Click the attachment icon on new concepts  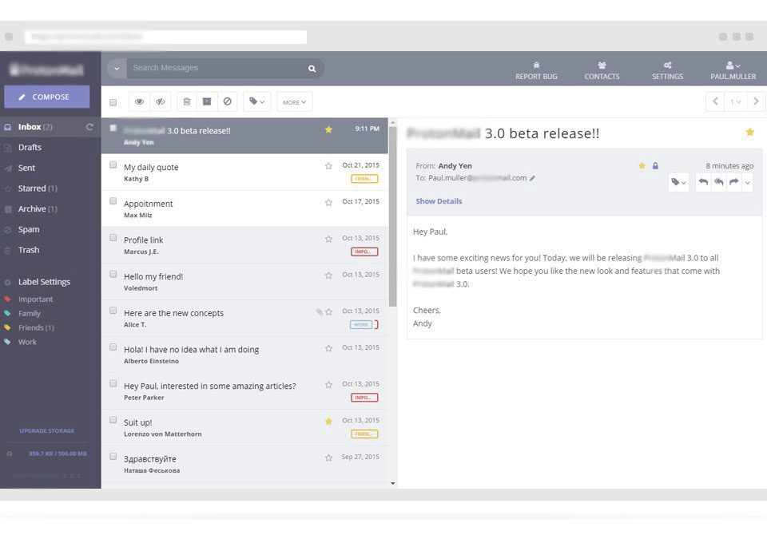(x=319, y=311)
